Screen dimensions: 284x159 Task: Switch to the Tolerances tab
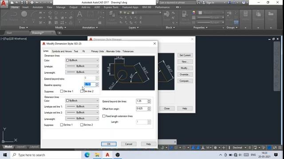click(x=128, y=51)
